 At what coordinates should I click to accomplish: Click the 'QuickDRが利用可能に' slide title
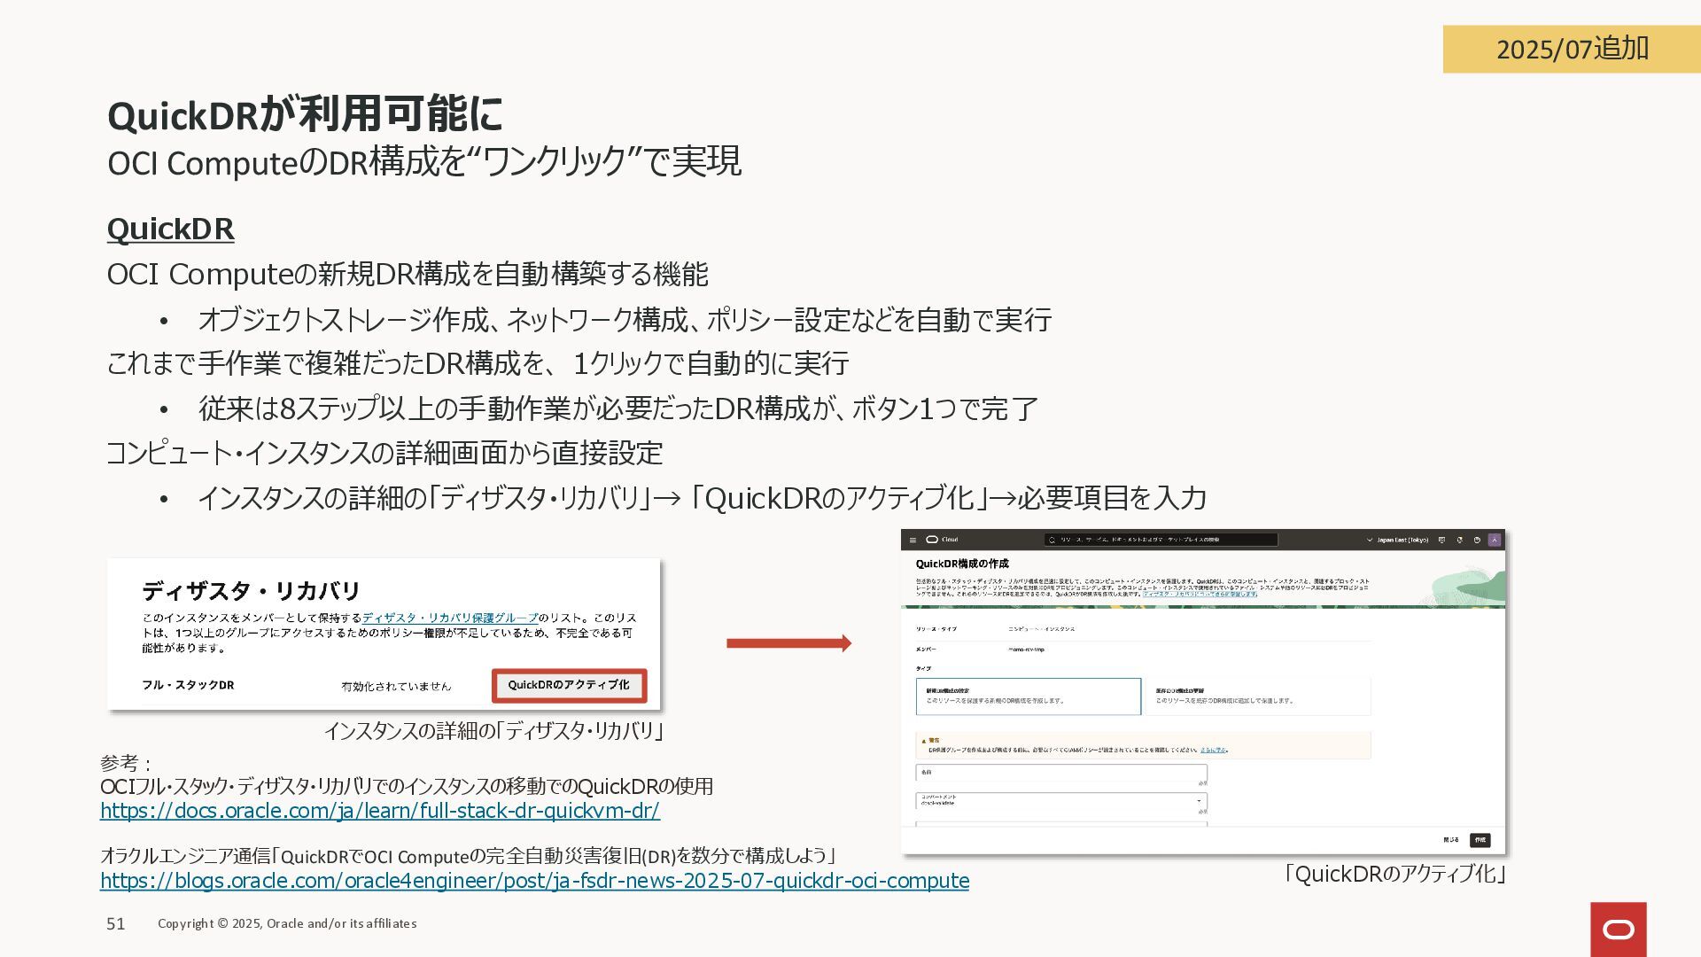(306, 114)
